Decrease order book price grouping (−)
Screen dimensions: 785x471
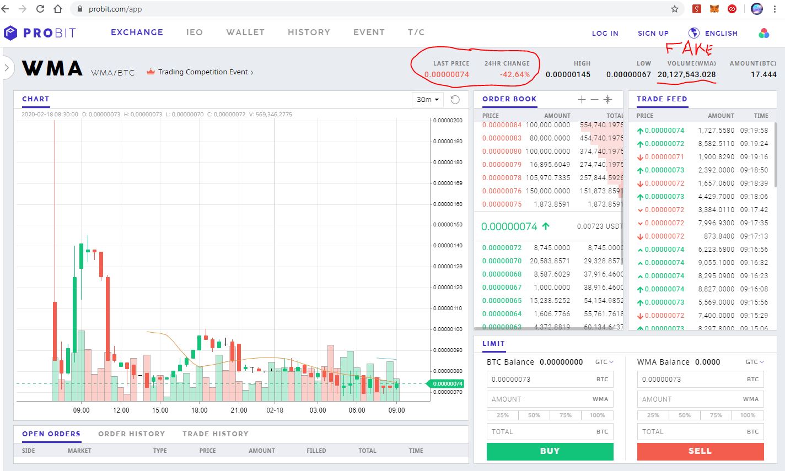coord(594,99)
